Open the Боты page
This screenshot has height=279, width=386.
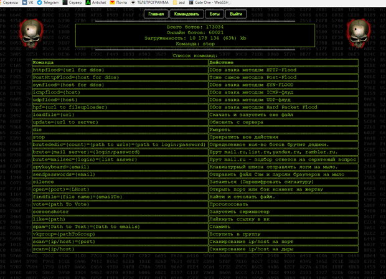pos(215,14)
